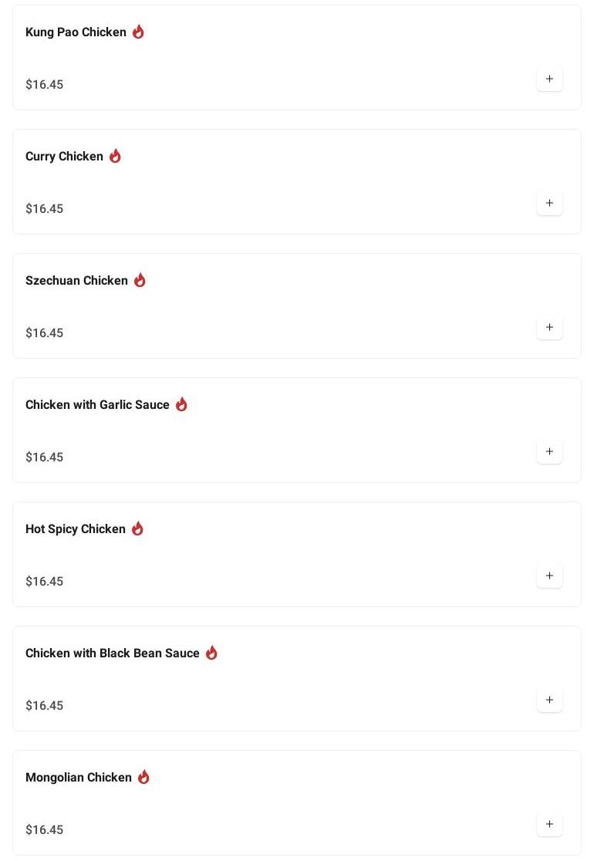
Task: Tap plus button for Hot Spicy Chicken
Action: 549,576
